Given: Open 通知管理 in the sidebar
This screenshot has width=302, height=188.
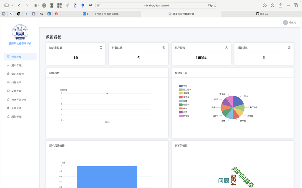Looking at the screenshot, I should pos(20,117).
